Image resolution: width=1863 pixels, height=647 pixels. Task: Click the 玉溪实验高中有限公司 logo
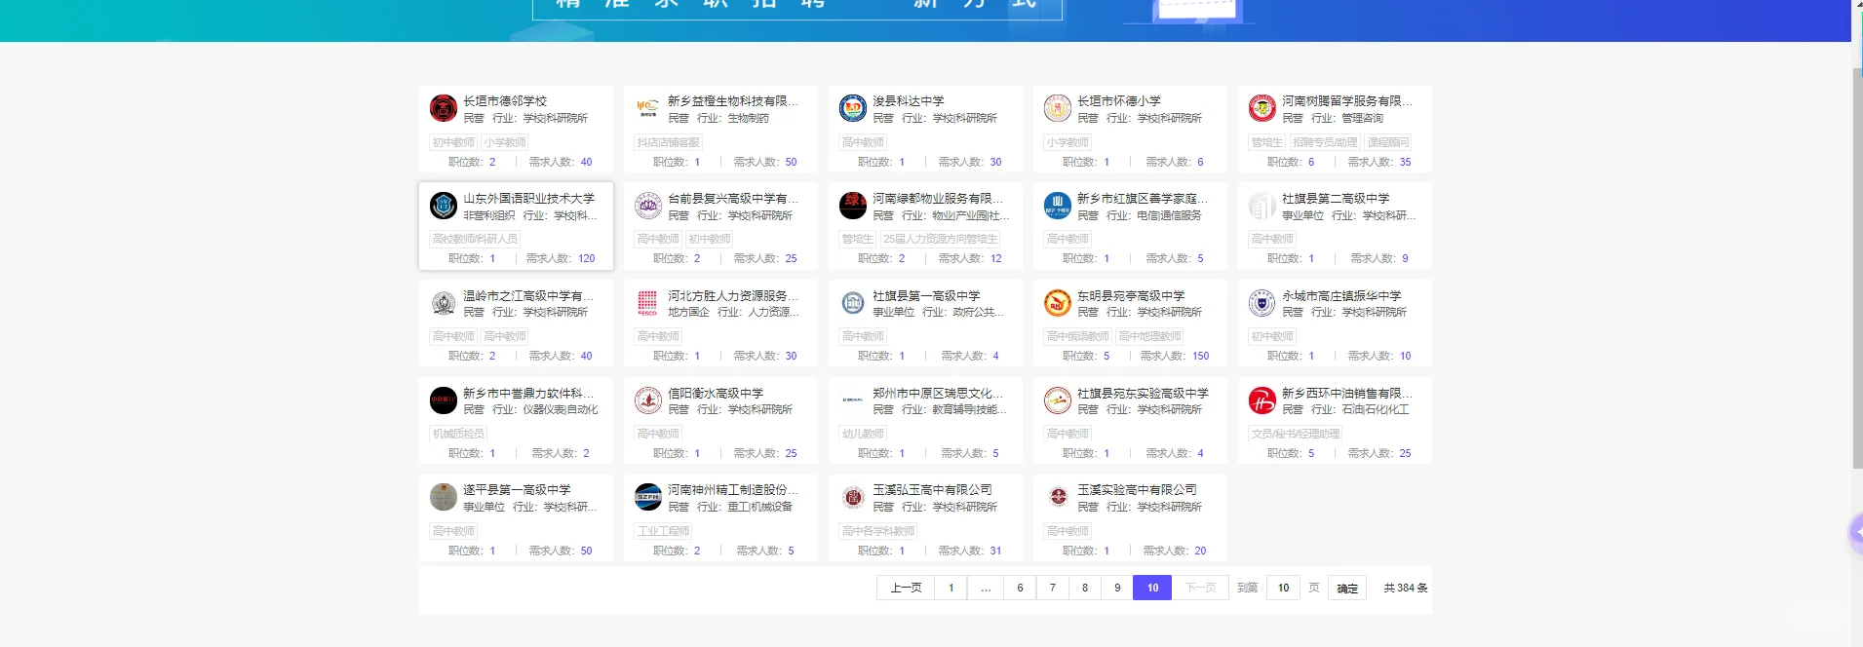[1058, 497]
